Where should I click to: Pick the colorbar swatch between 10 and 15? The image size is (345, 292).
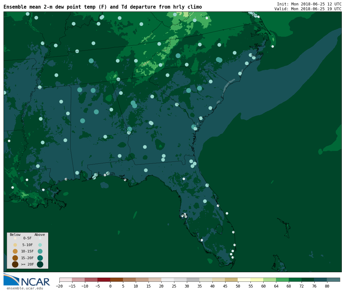142,280
